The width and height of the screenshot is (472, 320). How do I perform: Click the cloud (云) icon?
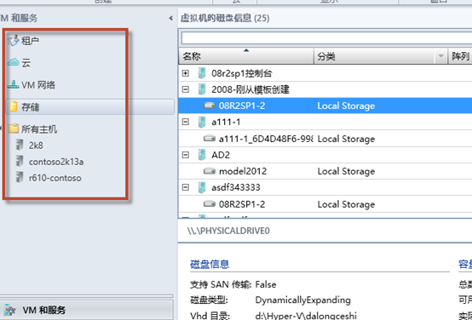click(14, 63)
